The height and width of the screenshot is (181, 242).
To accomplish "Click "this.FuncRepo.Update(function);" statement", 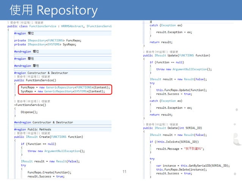I will tap(181, 90).
